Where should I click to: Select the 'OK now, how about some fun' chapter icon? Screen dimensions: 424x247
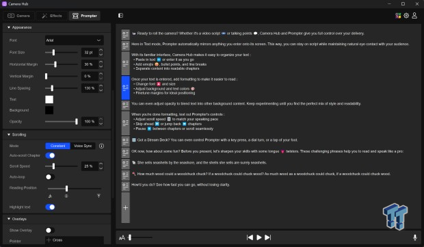point(125,153)
